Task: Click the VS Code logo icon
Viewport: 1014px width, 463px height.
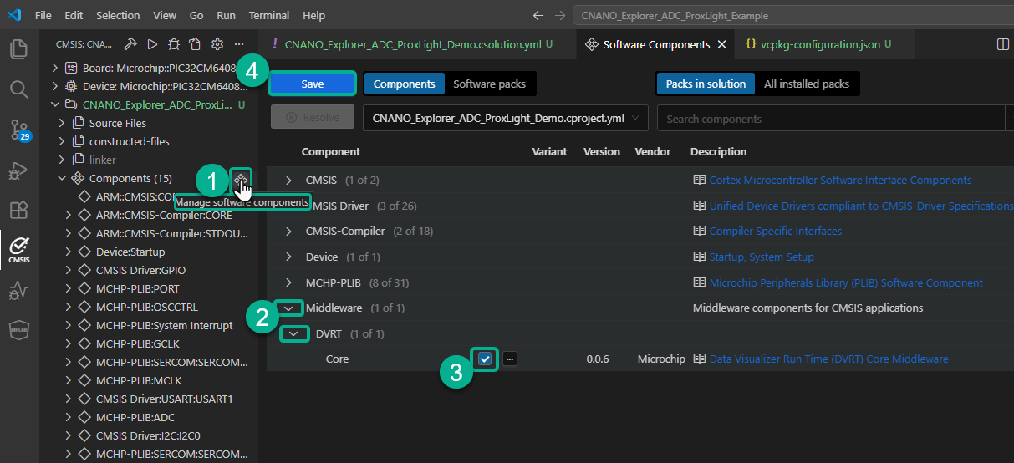Action: pos(14,15)
